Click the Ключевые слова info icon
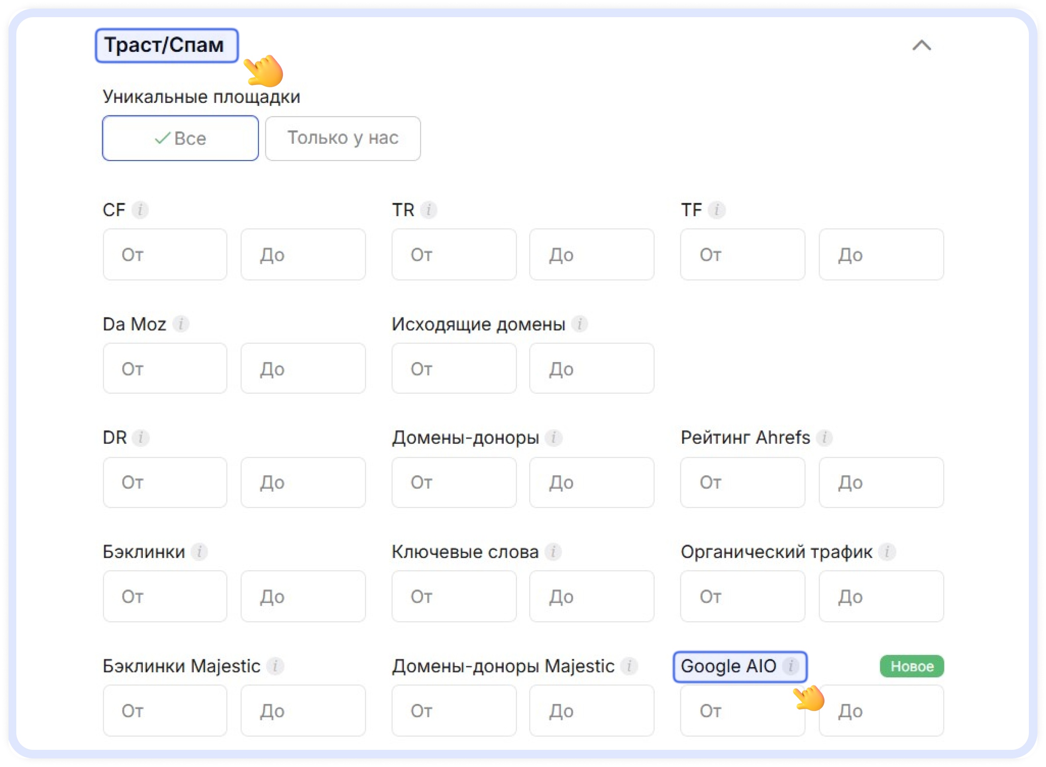Viewport: 1046px width, 767px height. click(553, 552)
